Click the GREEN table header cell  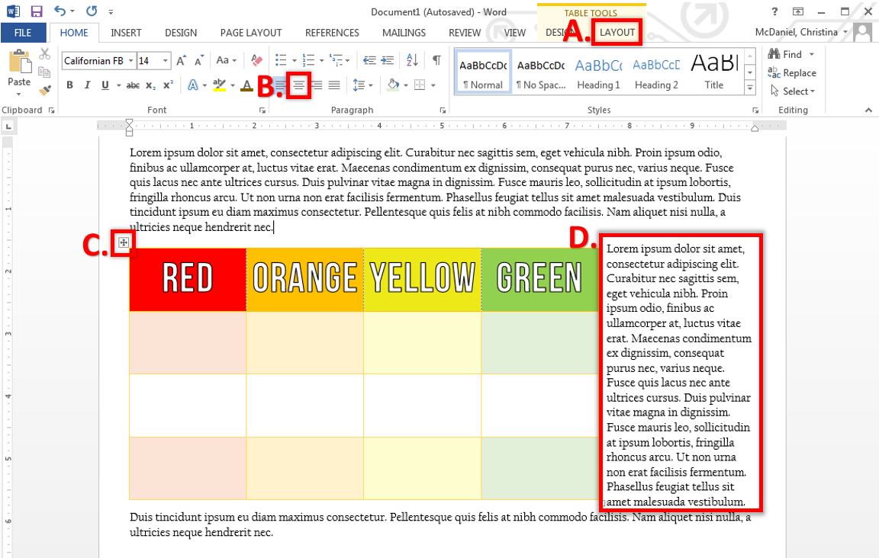point(539,279)
